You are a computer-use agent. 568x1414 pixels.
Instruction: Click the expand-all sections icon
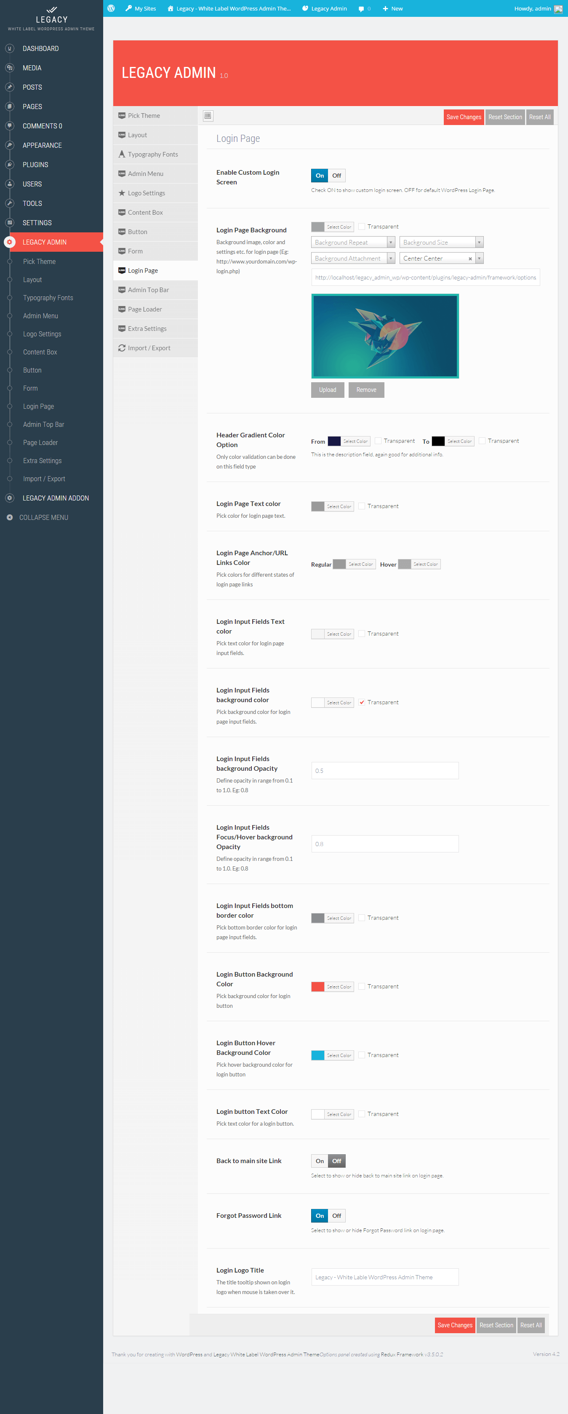click(208, 116)
